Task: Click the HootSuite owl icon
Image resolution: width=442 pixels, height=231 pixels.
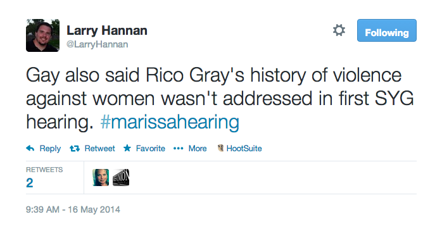Action: [220, 148]
